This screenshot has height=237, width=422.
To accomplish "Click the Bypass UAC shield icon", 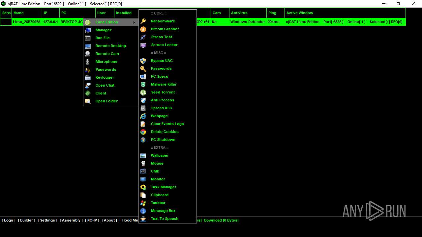I will pyautogui.click(x=143, y=61).
